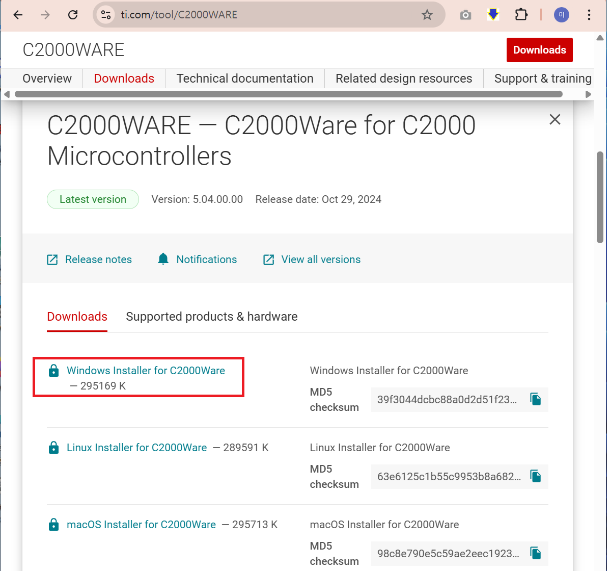The height and width of the screenshot is (571, 610).
Task: Click the Linux MD5 checksum value 63e6125c...
Action: [449, 477]
